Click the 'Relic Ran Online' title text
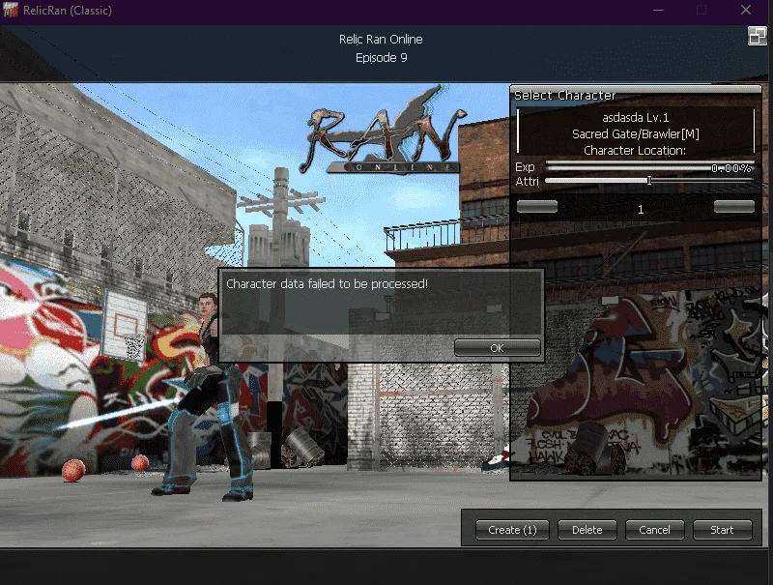The width and height of the screenshot is (773, 585). tap(381, 40)
